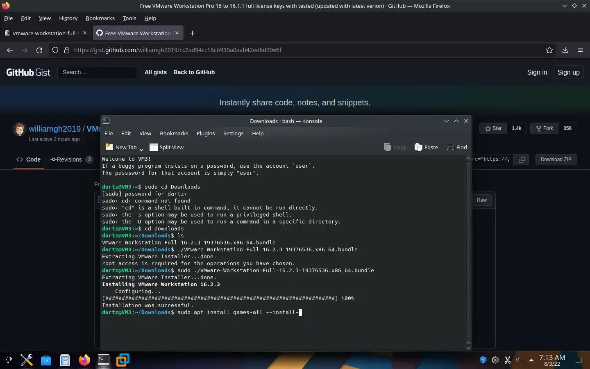This screenshot has height=369, width=590.
Task: Open Konsole window menu icon
Action: click(106, 121)
